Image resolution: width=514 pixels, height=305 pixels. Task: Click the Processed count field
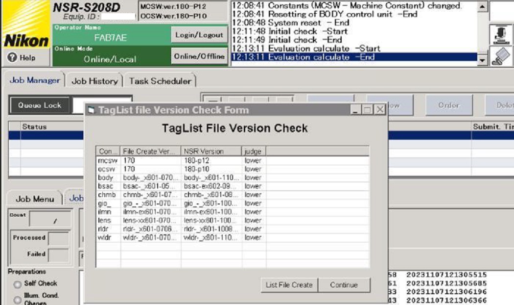tap(58, 238)
